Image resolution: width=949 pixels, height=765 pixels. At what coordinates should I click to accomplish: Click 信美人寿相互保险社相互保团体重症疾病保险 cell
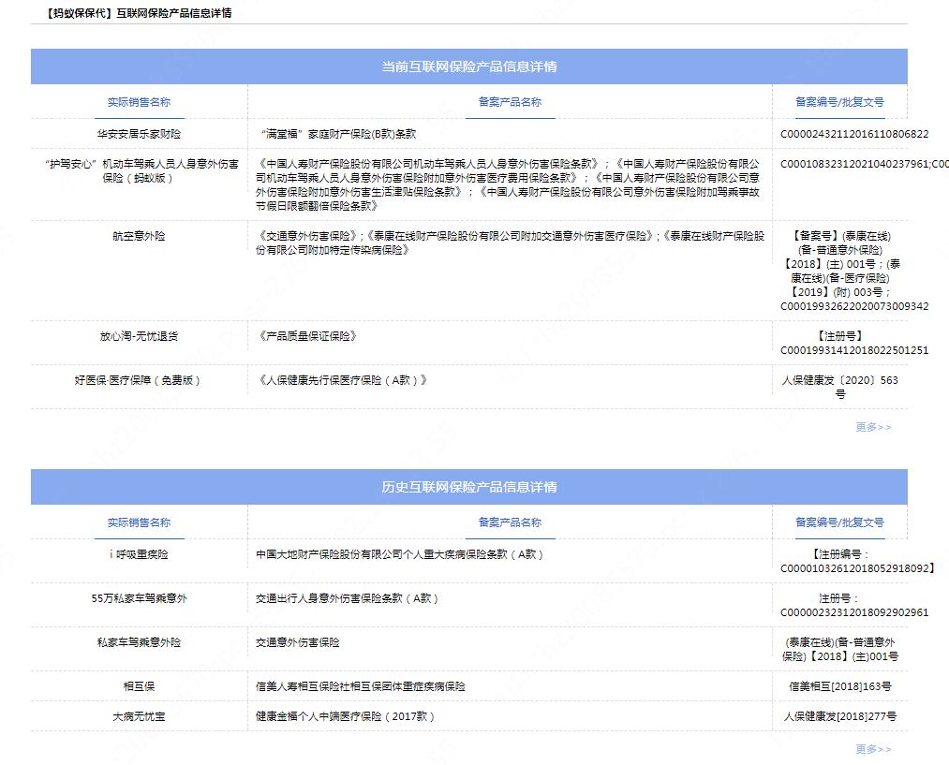click(361, 687)
